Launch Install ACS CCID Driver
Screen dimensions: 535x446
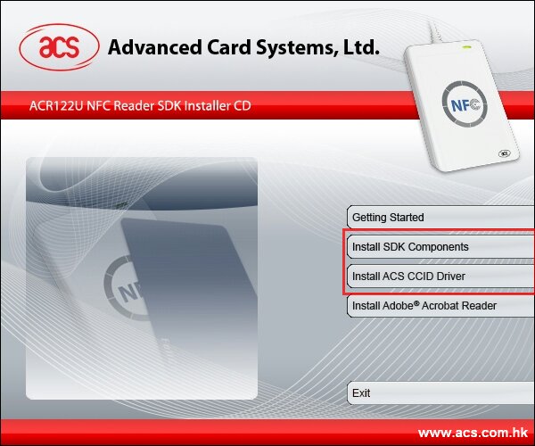coord(440,276)
